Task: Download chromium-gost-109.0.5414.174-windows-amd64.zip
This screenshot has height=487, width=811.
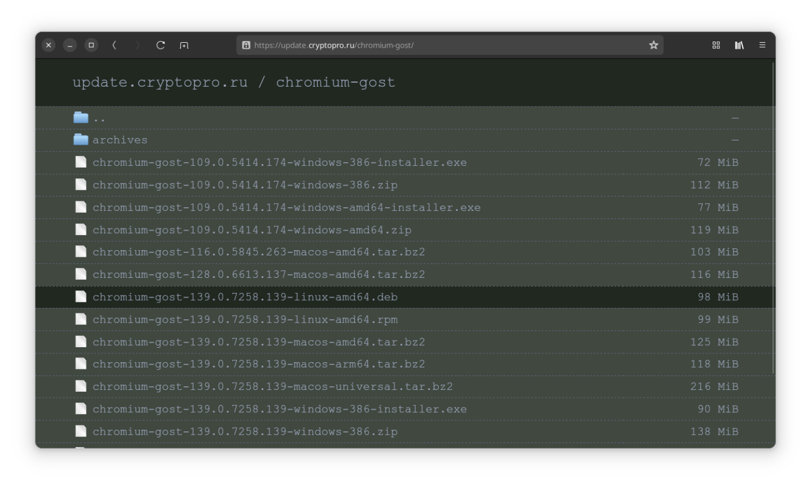Action: [252, 230]
